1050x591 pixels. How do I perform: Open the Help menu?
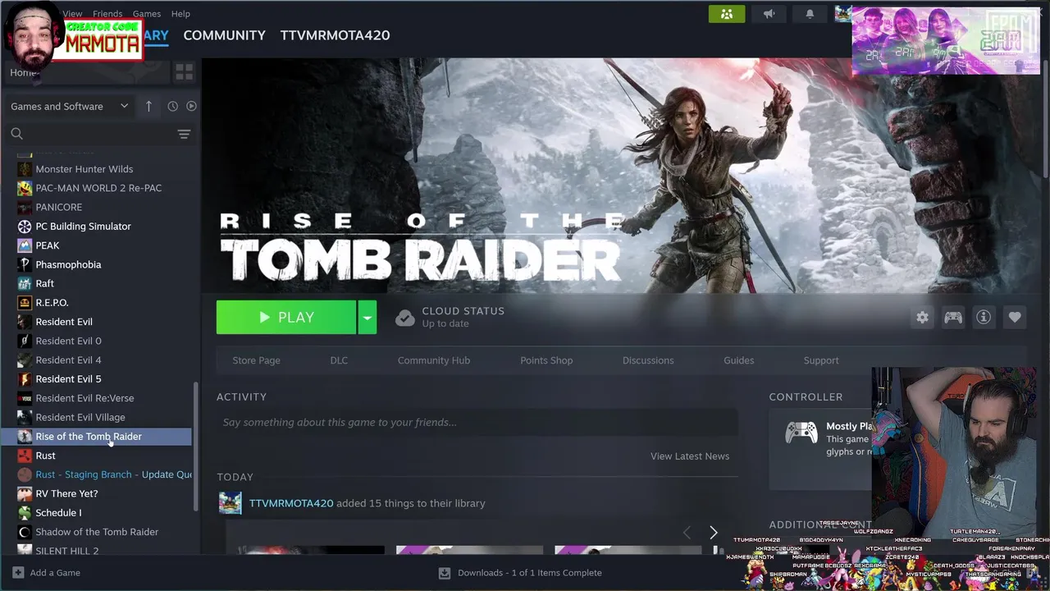[180, 13]
